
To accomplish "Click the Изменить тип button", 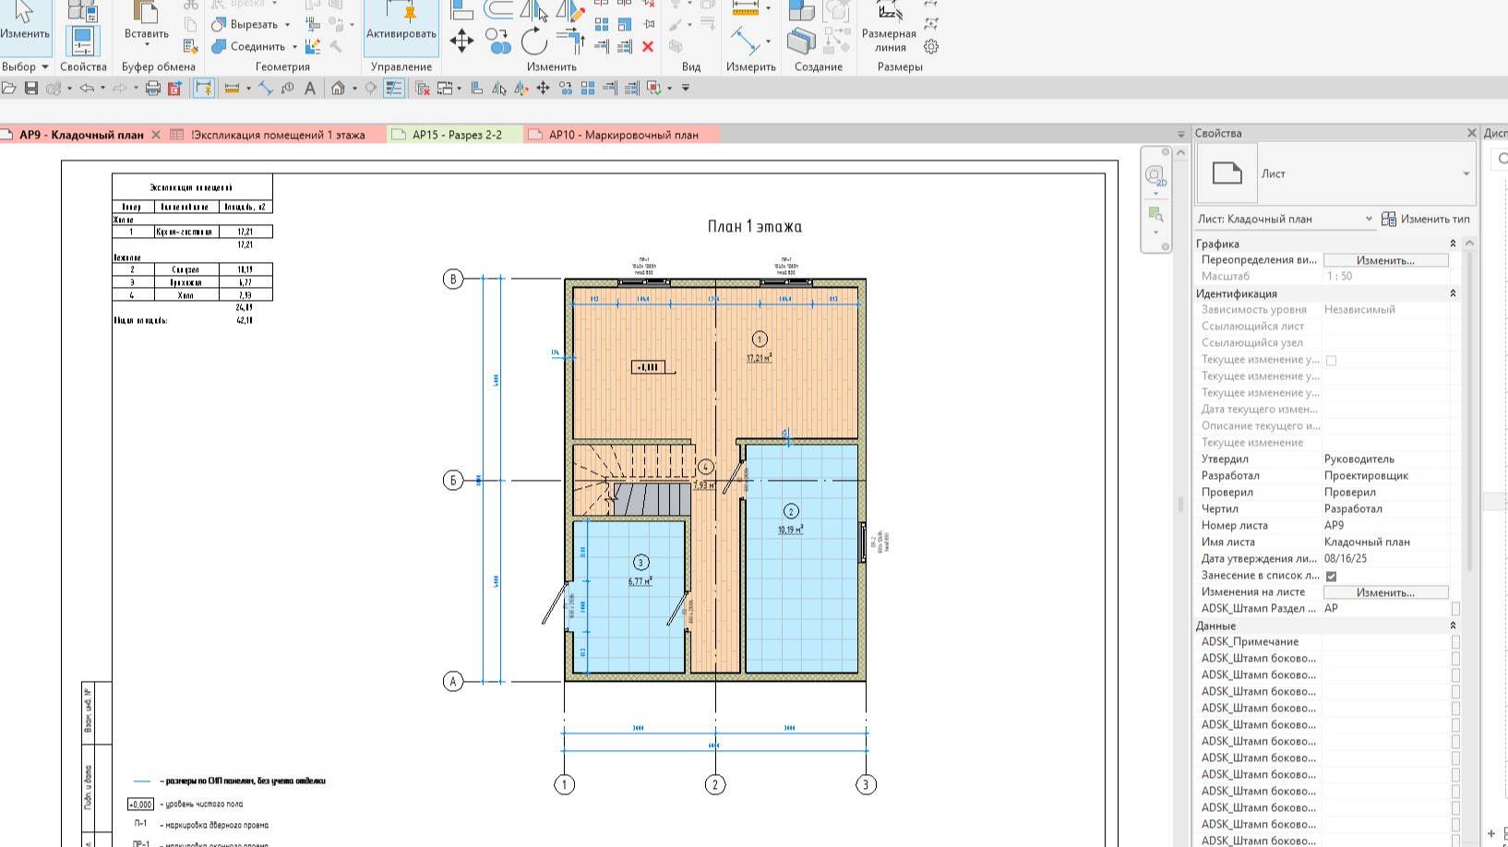I will point(1429,219).
